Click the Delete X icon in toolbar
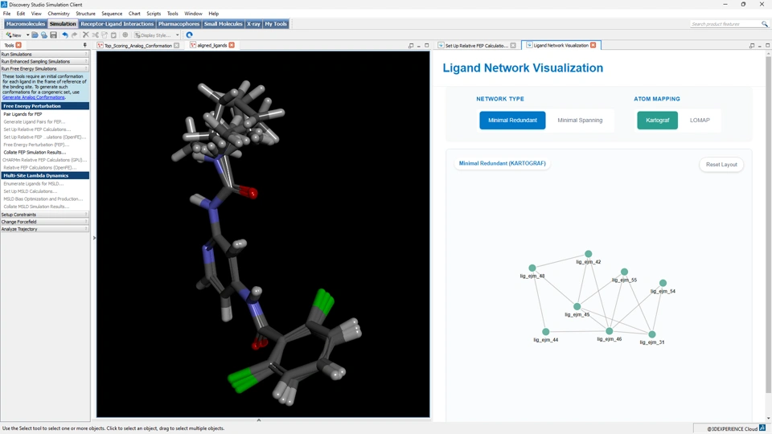Viewport: 772px width, 434px height. pos(86,35)
